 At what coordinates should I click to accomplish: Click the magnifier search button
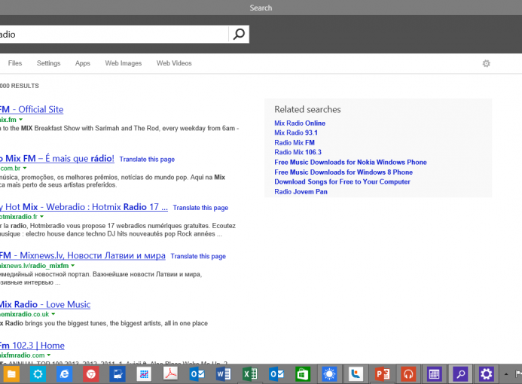239,34
